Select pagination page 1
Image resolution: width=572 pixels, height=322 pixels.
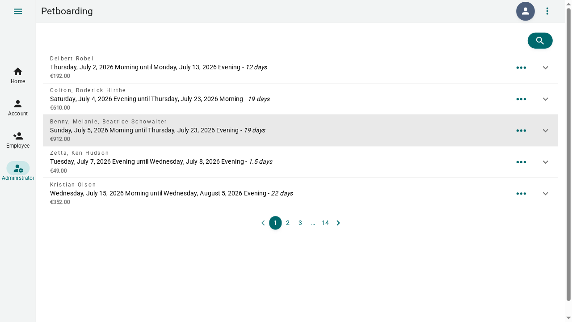275,223
